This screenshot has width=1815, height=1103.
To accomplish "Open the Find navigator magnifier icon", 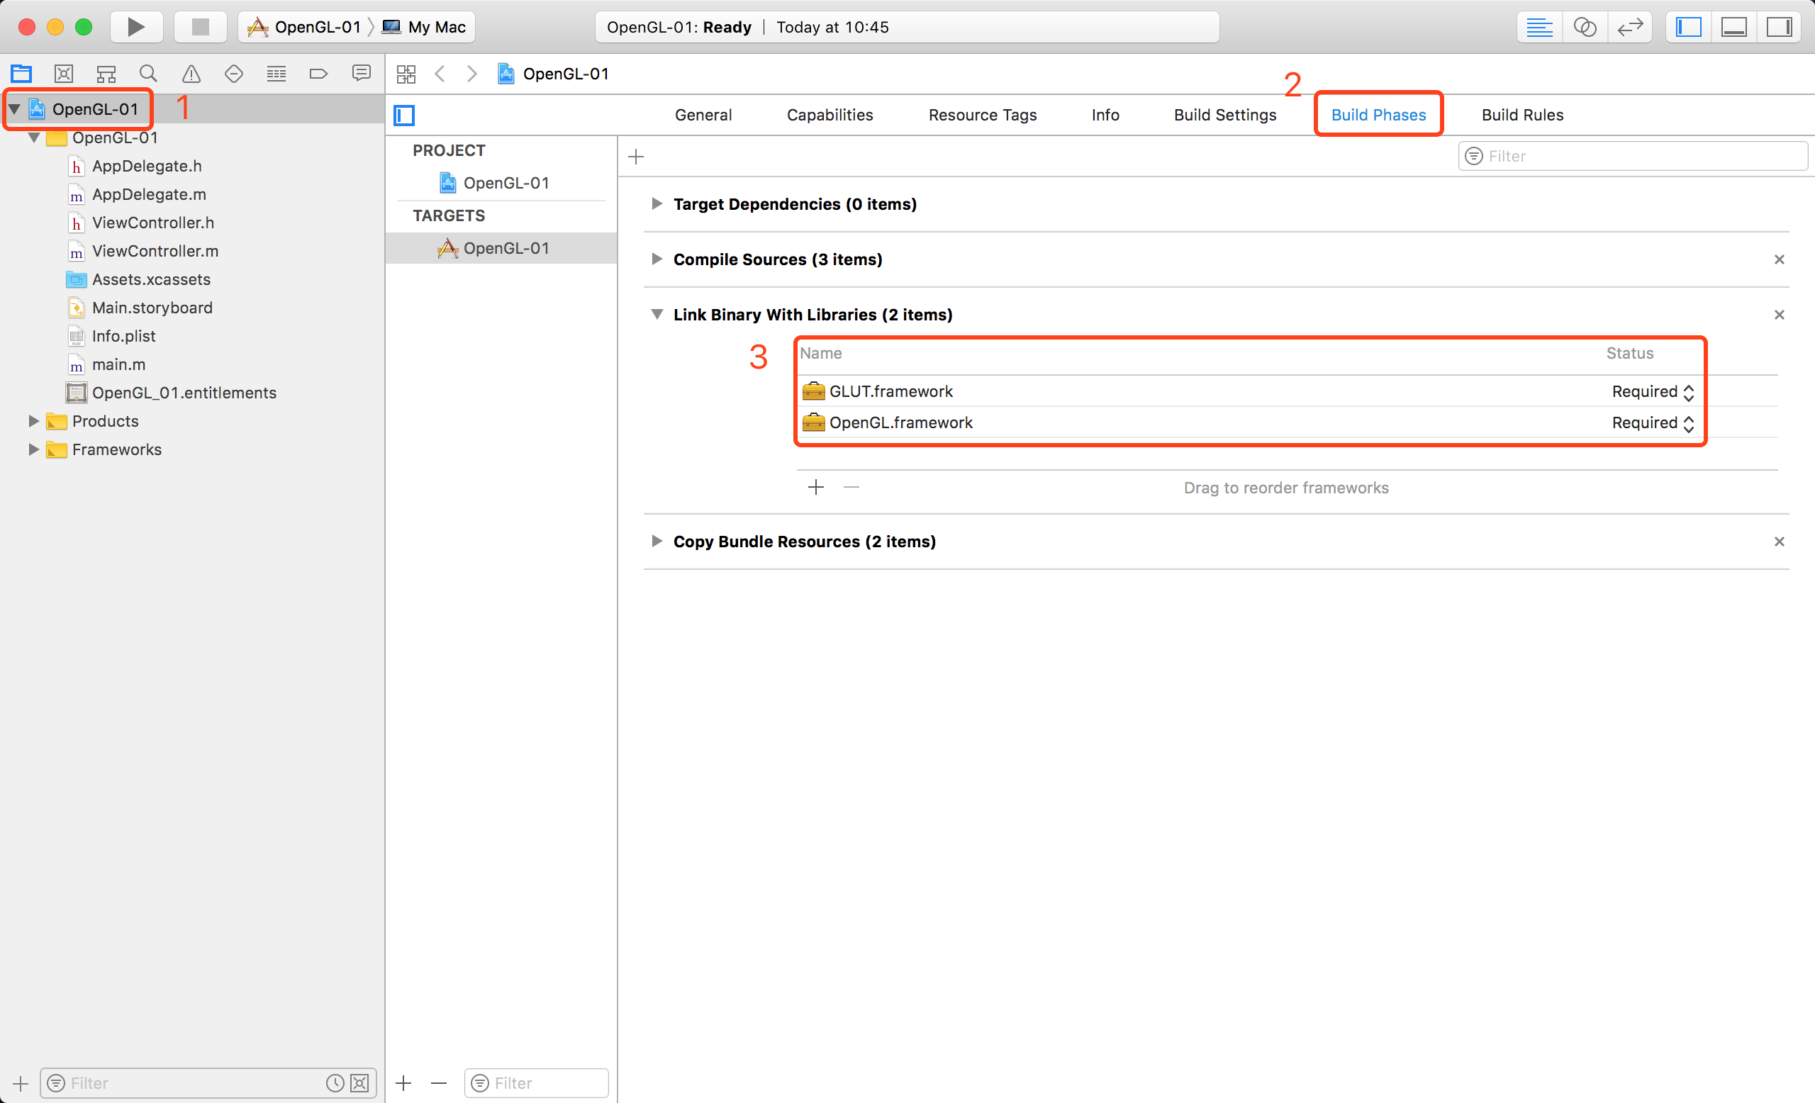I will 148,74.
